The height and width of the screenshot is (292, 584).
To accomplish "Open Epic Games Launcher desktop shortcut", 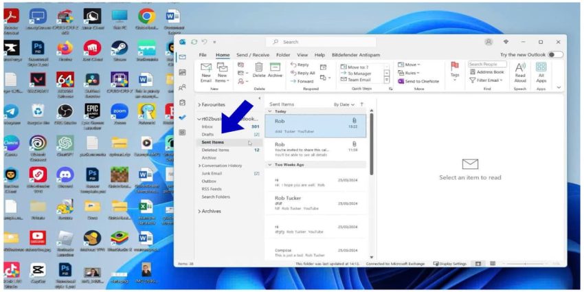I will pyautogui.click(x=92, y=115).
